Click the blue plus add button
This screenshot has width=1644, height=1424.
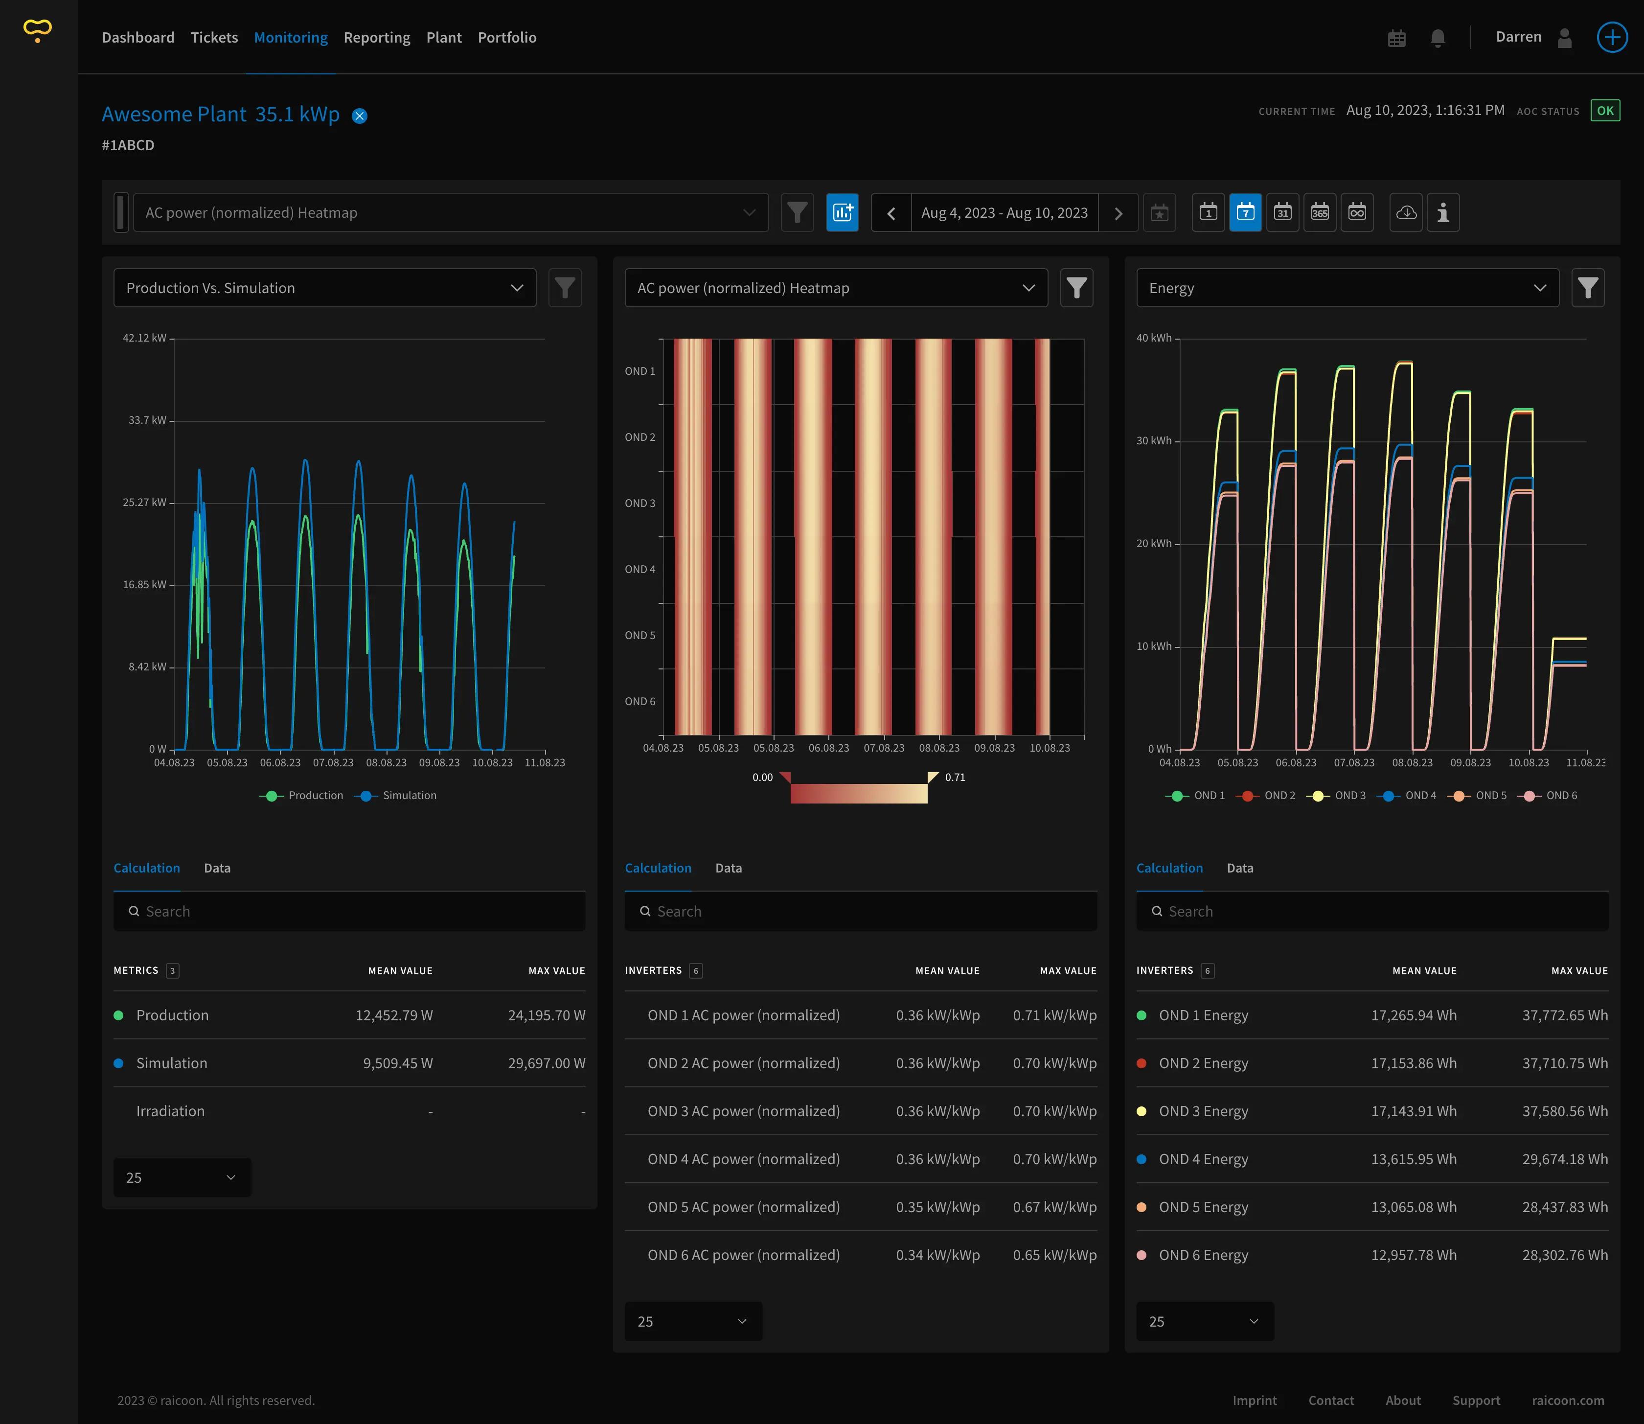point(1612,37)
